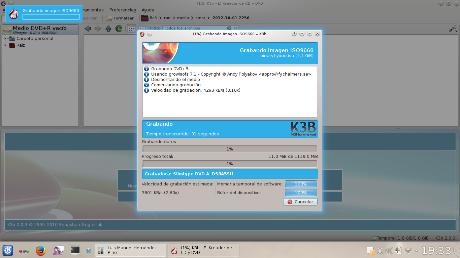Open the KDE application launcher

click(8, 250)
